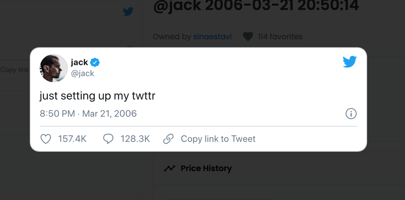The height and width of the screenshot is (200, 405).
Task: Click the @jack username handle
Action: pos(83,73)
